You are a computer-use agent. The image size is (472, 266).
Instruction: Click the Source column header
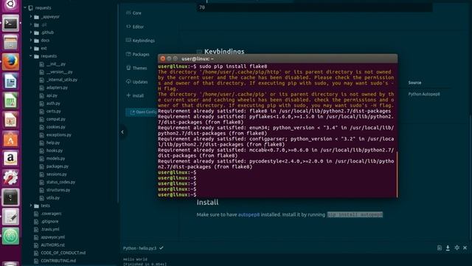pos(414,83)
